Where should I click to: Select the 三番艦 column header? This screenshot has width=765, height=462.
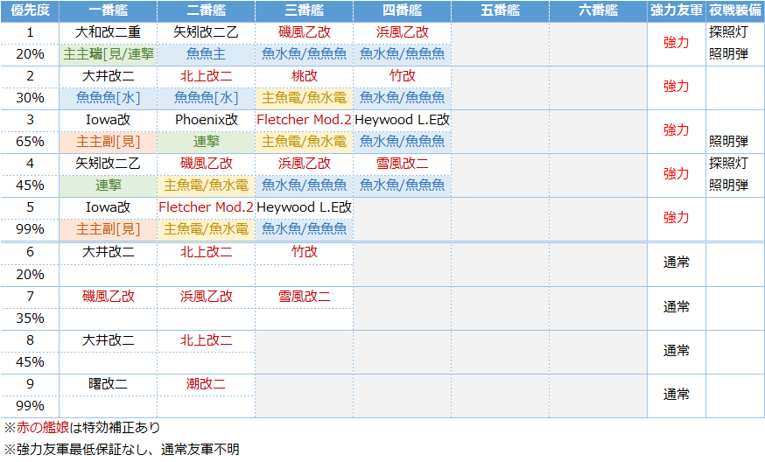(304, 10)
